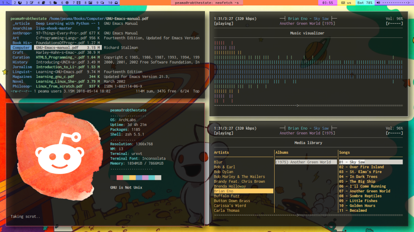Image resolution: width=414 pixels, height=232 pixels.
Task: Click the Bat 78% battery indicator
Action: tap(365, 3)
